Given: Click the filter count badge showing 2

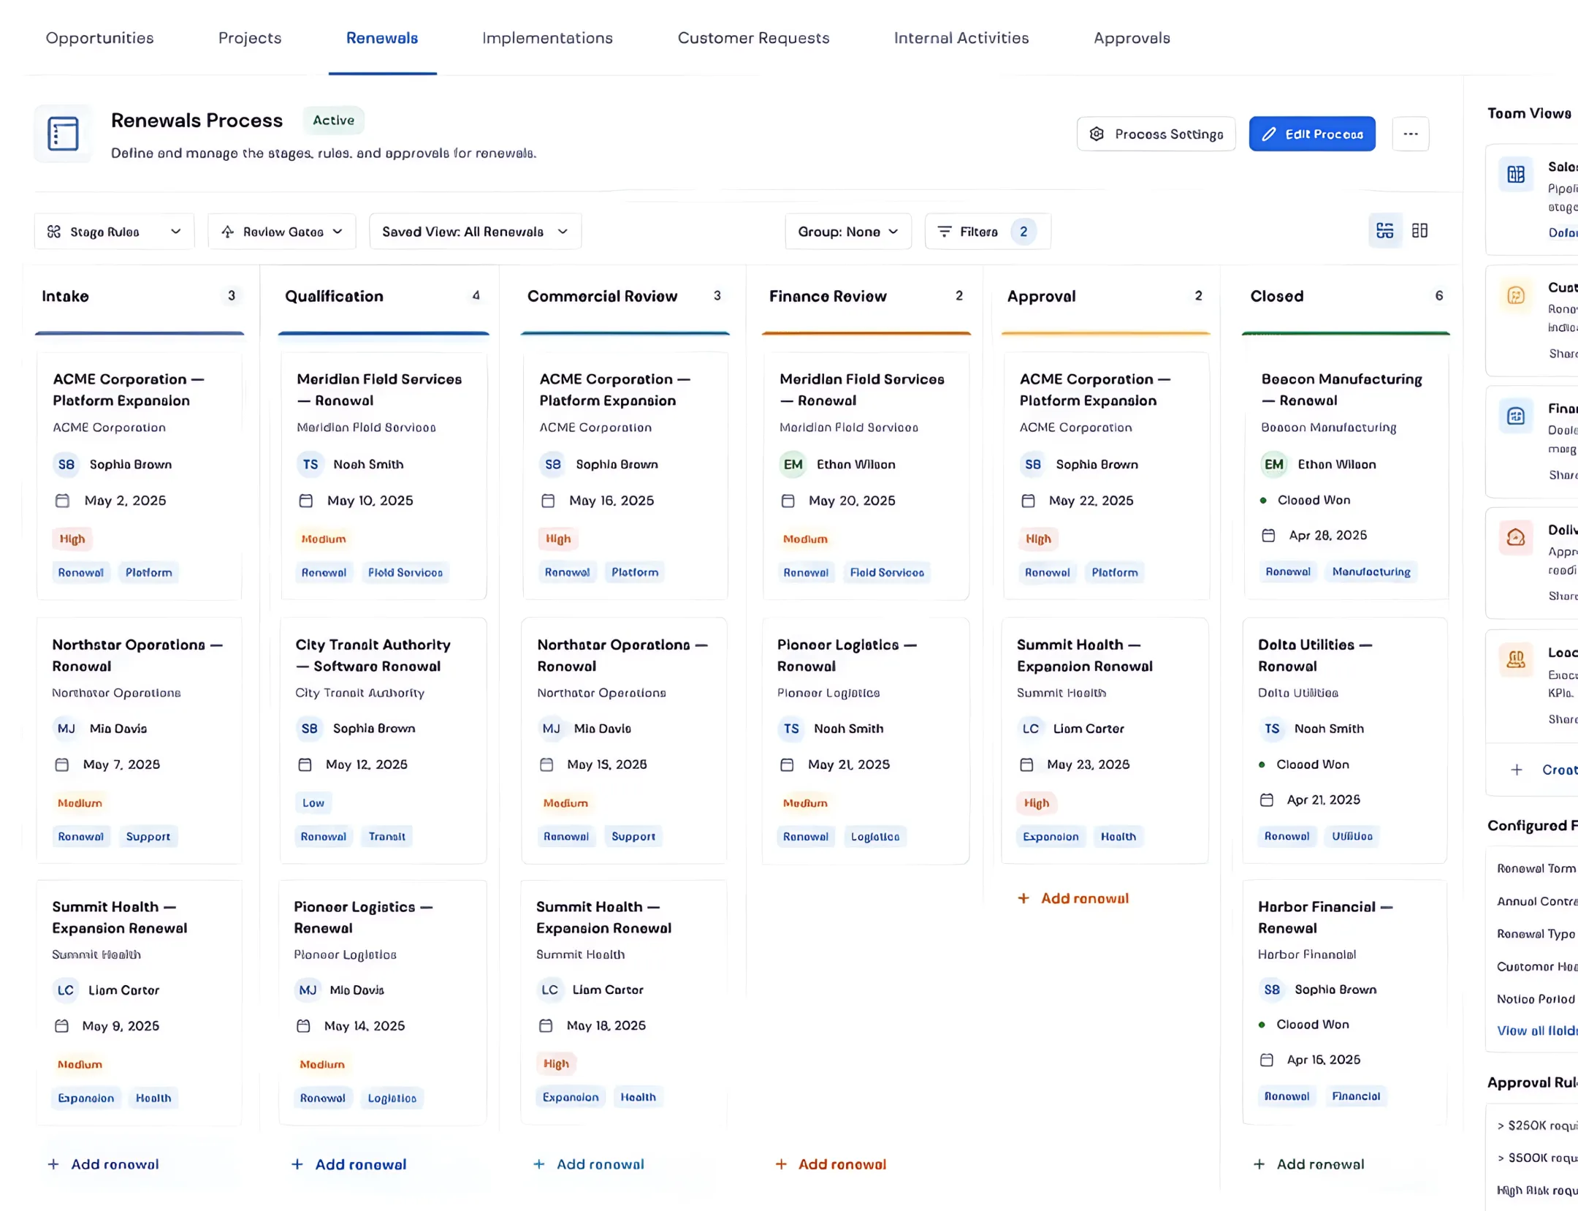Looking at the screenshot, I should (1024, 232).
